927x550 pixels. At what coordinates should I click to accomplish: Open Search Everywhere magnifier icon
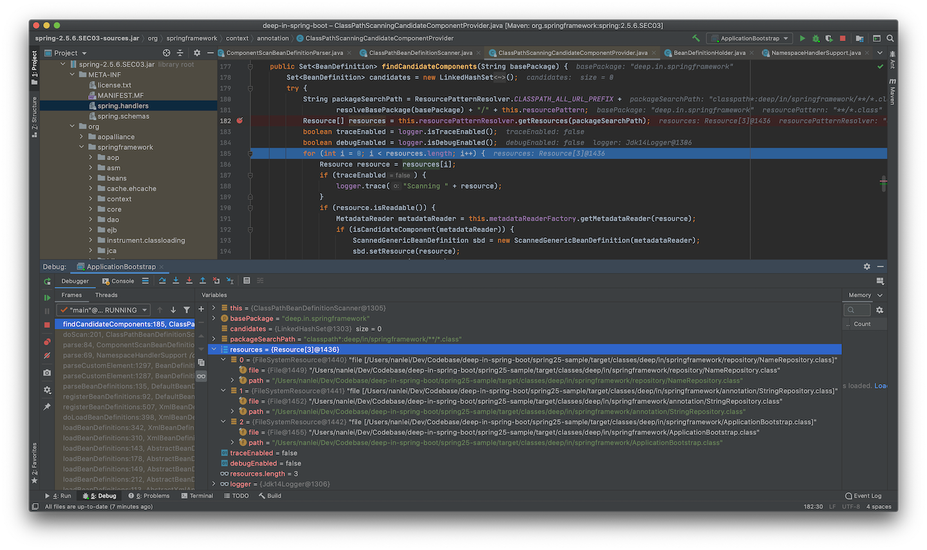(x=890, y=39)
